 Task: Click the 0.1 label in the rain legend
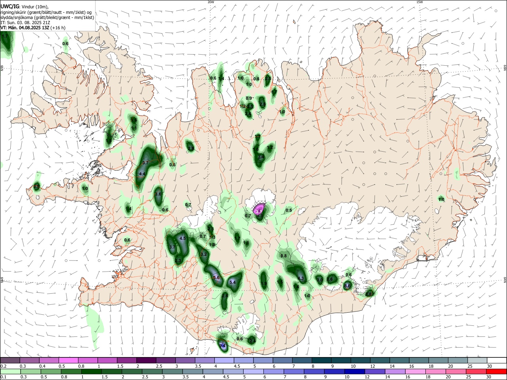click(x=3, y=378)
